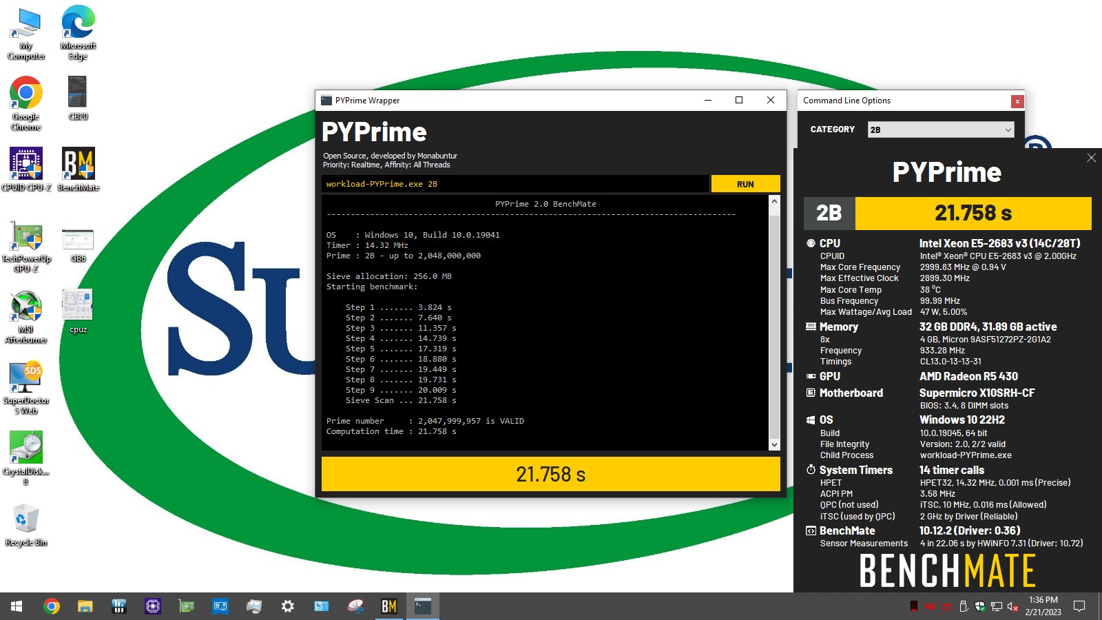Open File Explorer from the taskbar

coord(85,606)
